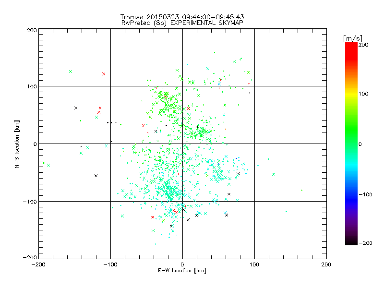Image resolution: width=384 pixels, height=288 pixels.
Task: Click the y-axis tick label '-100'
Action: point(30,202)
